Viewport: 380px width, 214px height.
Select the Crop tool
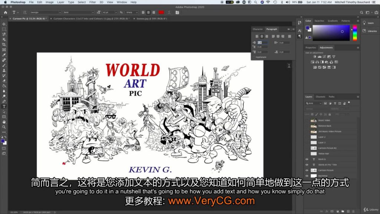(x=4, y=45)
